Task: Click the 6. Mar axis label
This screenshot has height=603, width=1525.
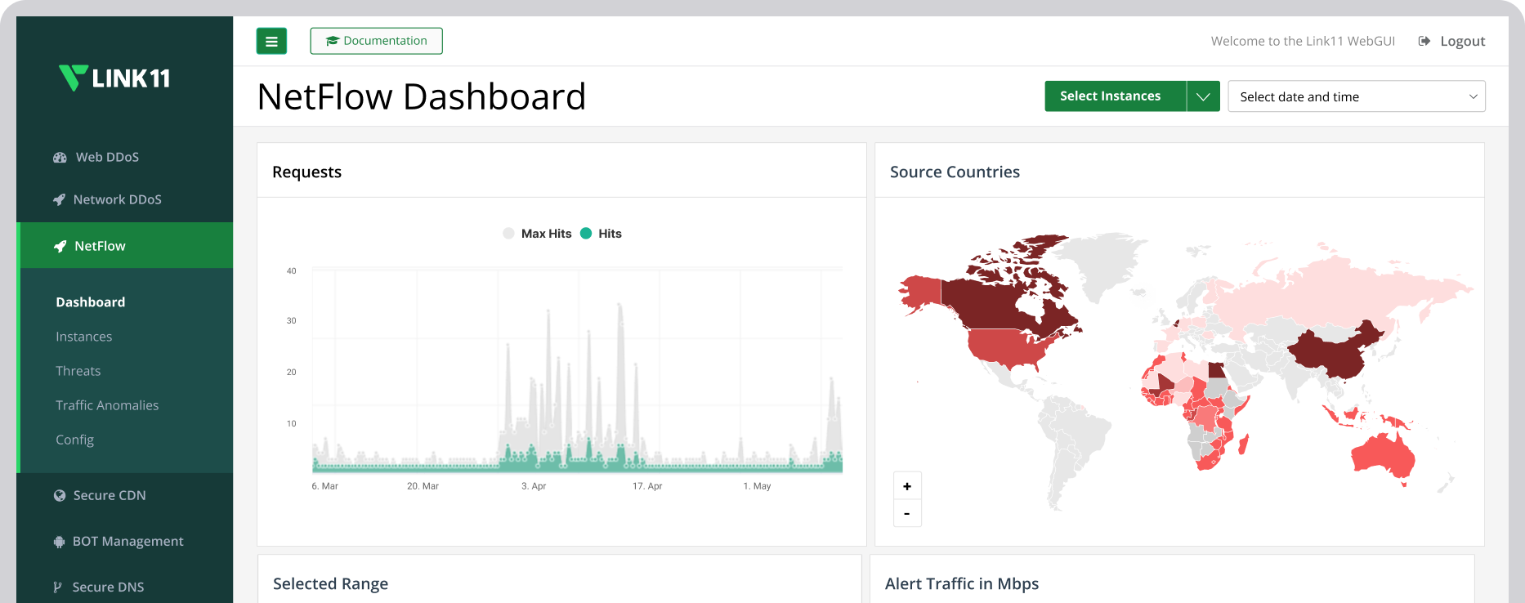Action: point(324,486)
